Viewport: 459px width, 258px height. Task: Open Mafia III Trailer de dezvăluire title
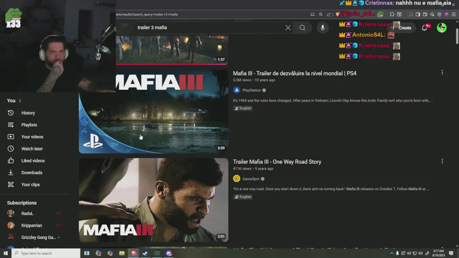[x=295, y=73]
